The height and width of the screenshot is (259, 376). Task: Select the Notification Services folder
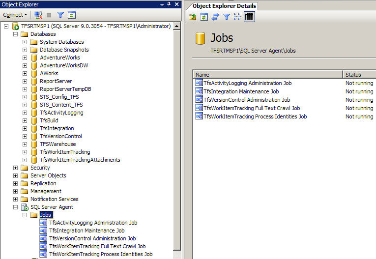pyautogui.click(x=55, y=199)
